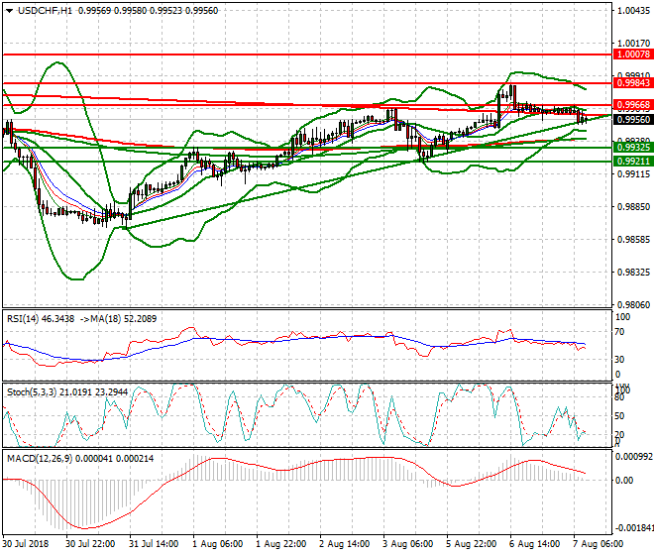The image size is (654, 555).
Task: Click the 2 Aug 14:00 time label
Action: (x=344, y=544)
